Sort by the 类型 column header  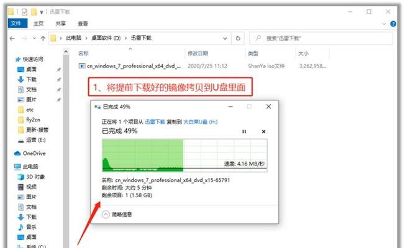(x=253, y=53)
